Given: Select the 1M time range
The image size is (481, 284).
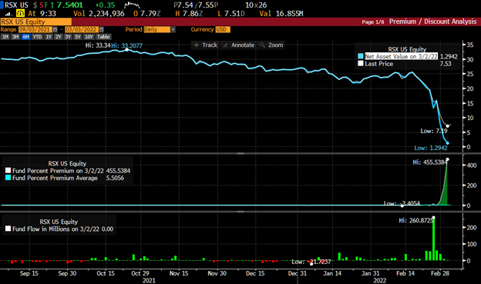Looking at the screenshot, I should [x=5, y=37].
